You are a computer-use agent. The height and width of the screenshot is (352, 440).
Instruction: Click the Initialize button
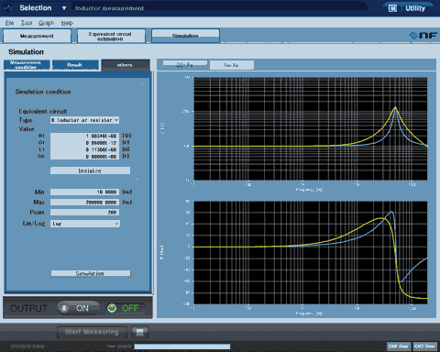(90, 170)
